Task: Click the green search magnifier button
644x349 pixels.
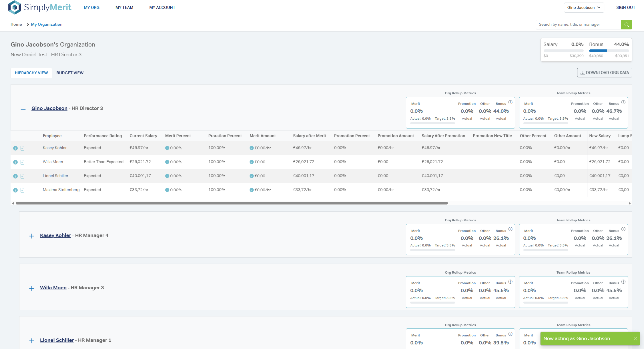Action: coord(627,25)
